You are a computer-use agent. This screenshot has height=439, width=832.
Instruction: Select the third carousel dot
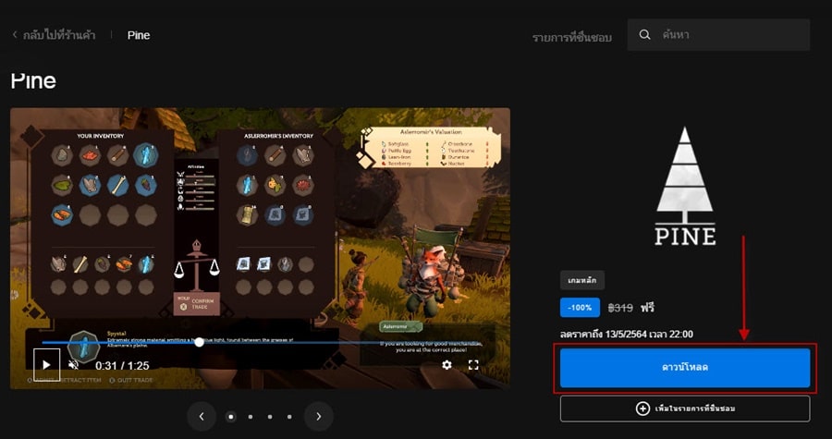[270, 417]
